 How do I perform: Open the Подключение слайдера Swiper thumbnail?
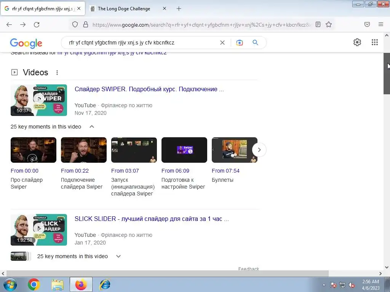pyautogui.click(x=84, y=150)
